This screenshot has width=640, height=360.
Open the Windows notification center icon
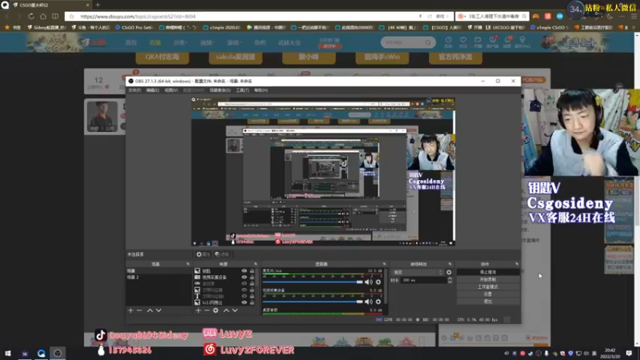coord(629,353)
